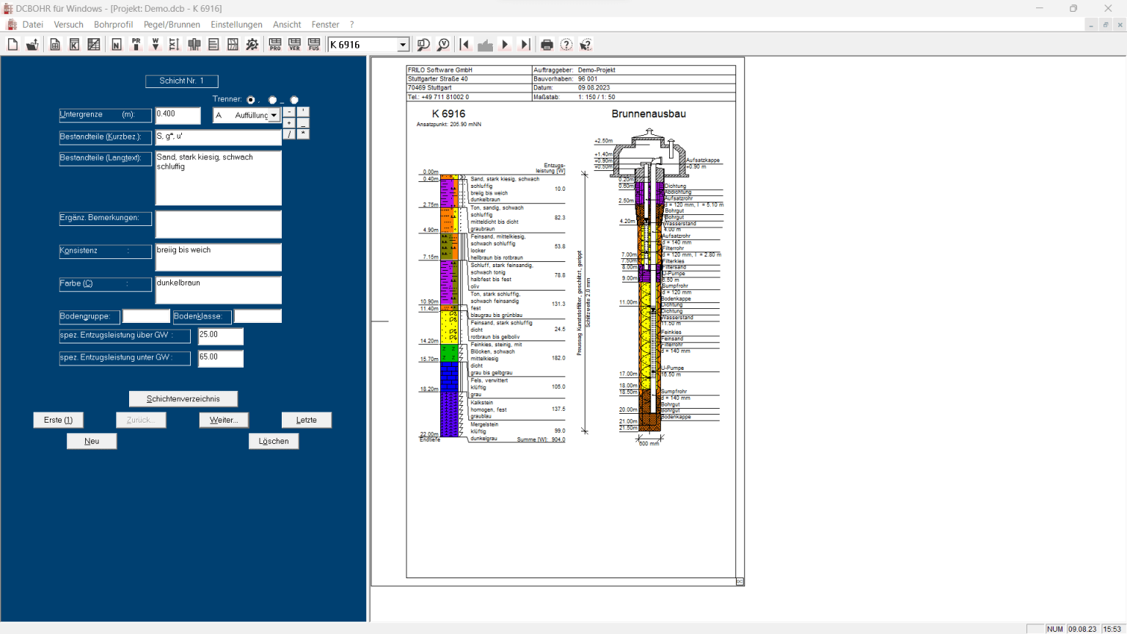Viewport: 1127px width, 634px height.
Task: Open settings via the gear icon
Action: tap(252, 45)
